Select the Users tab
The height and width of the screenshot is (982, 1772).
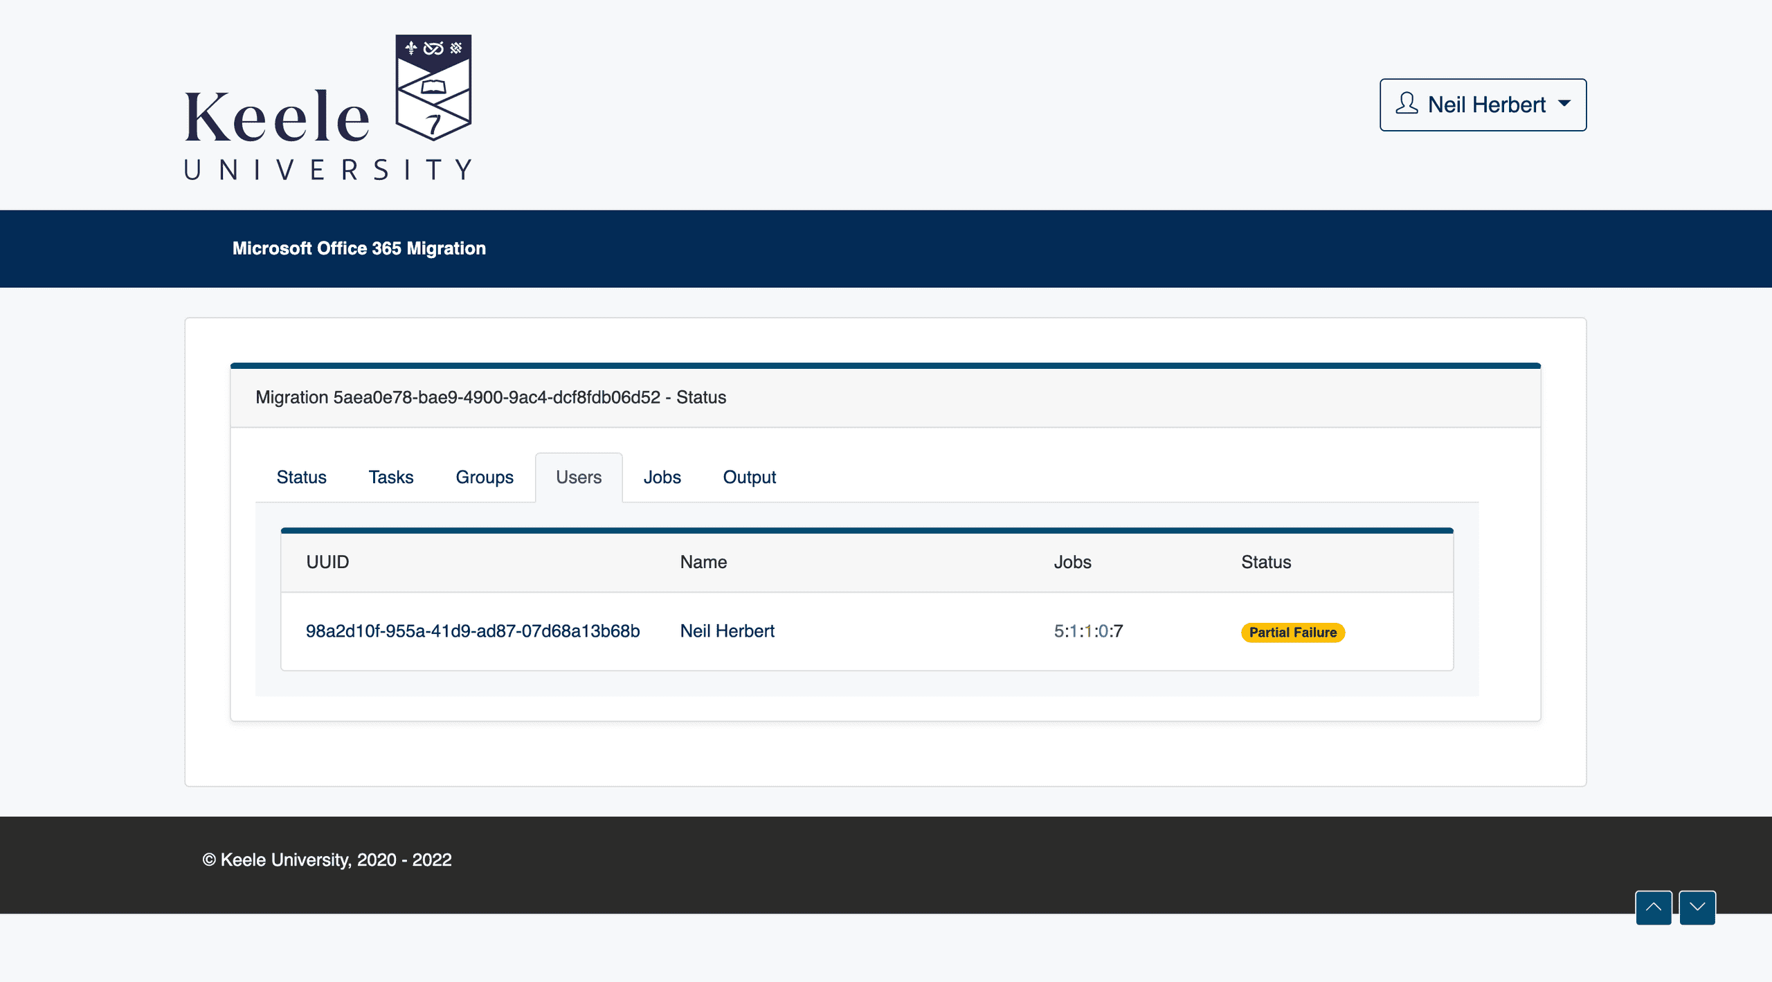(x=579, y=477)
